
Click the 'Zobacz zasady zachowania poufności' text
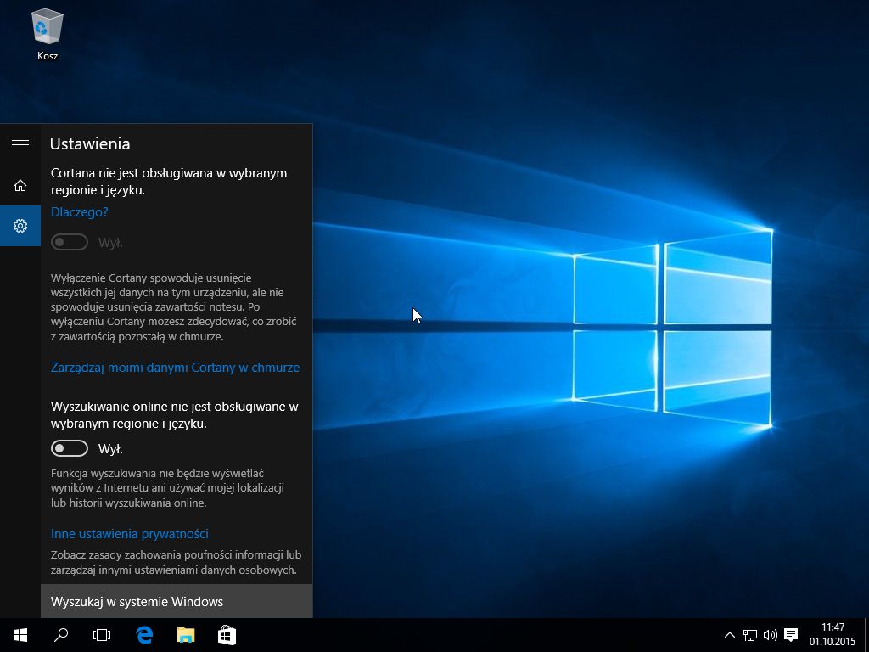[177, 562]
